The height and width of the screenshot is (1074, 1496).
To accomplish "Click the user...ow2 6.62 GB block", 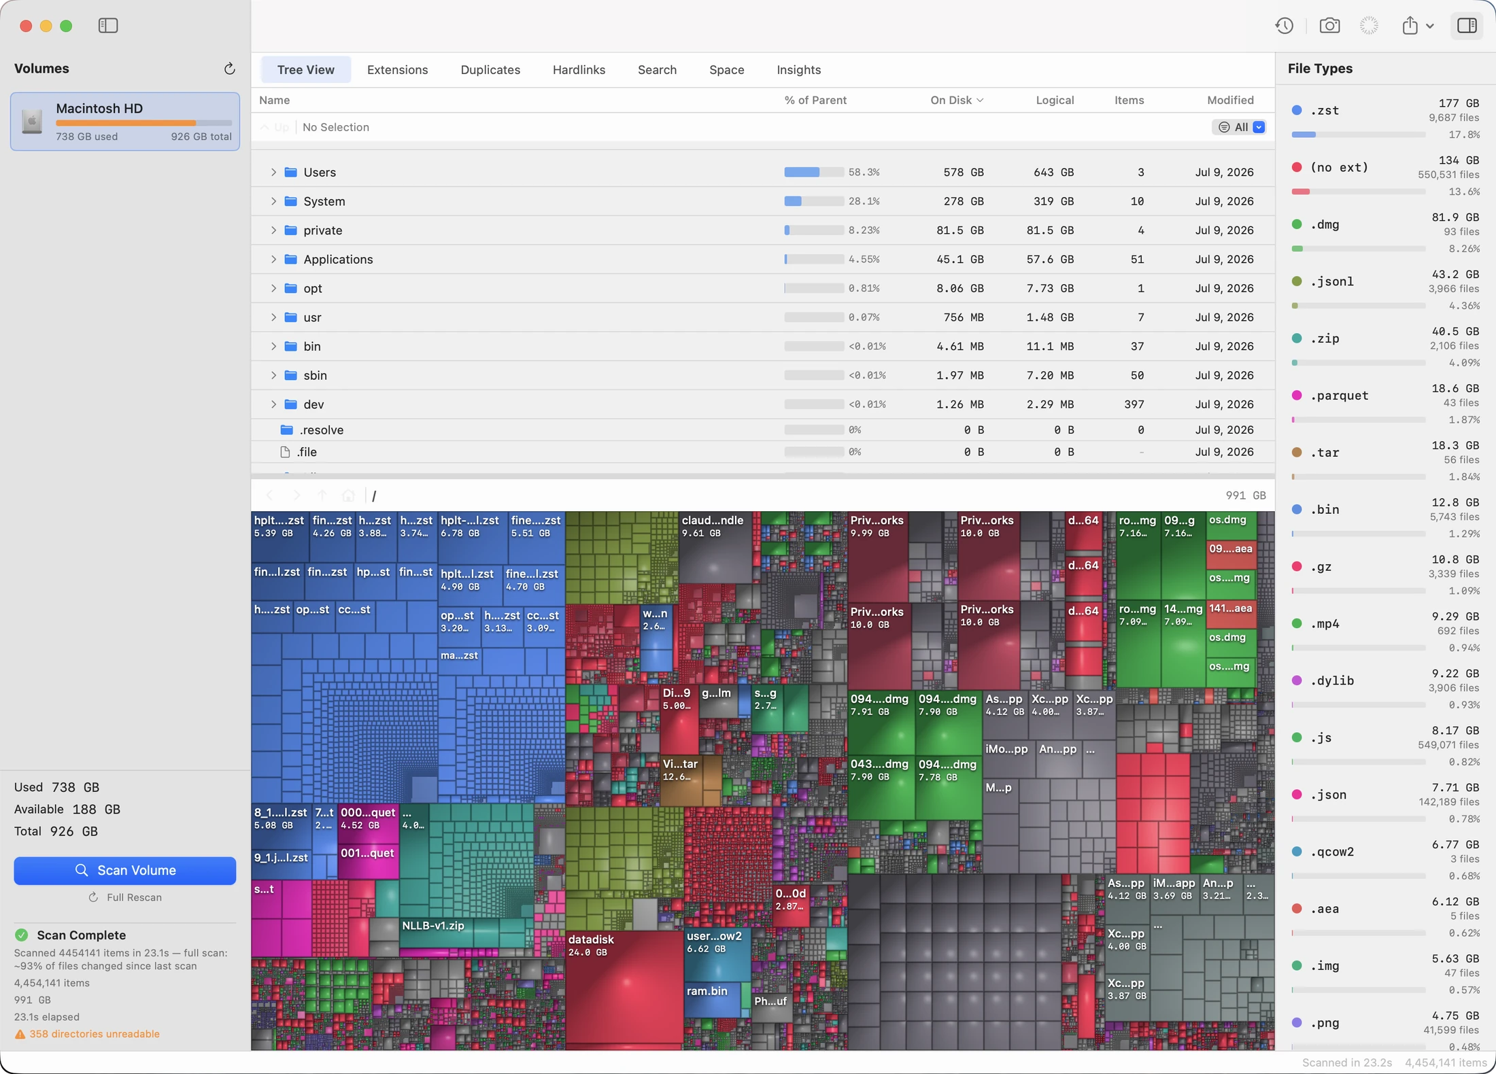I will (x=716, y=955).
